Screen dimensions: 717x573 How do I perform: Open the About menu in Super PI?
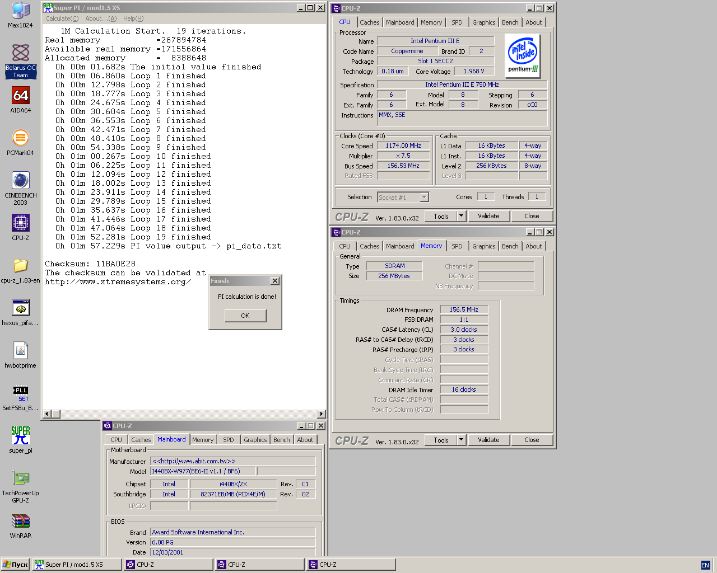click(x=101, y=18)
